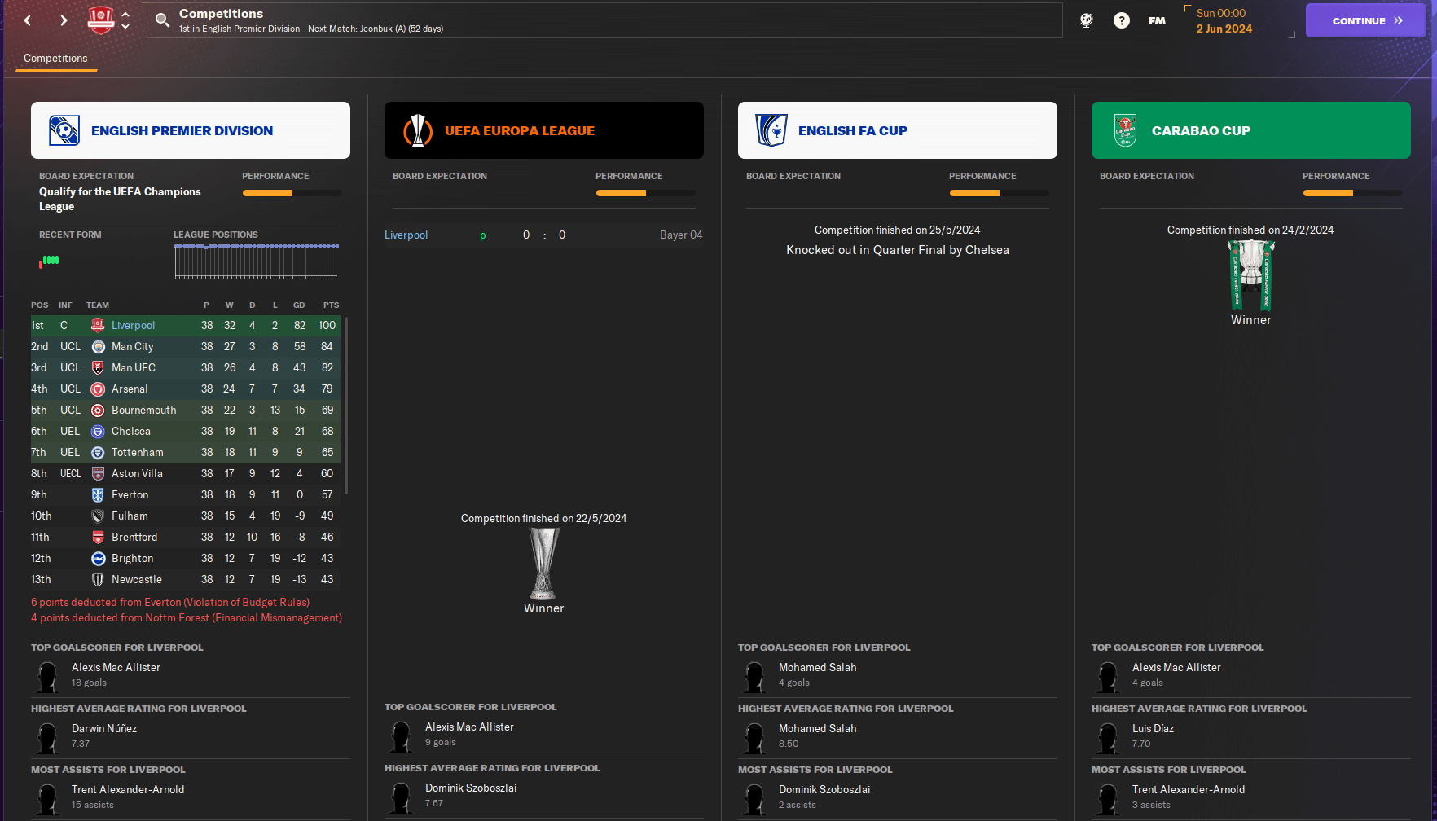Click the forward navigation arrow
The width and height of the screenshot is (1437, 821).
click(64, 20)
